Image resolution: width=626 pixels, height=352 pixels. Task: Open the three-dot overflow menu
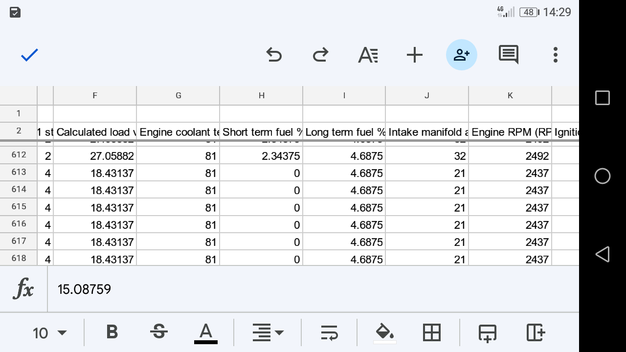tap(556, 55)
